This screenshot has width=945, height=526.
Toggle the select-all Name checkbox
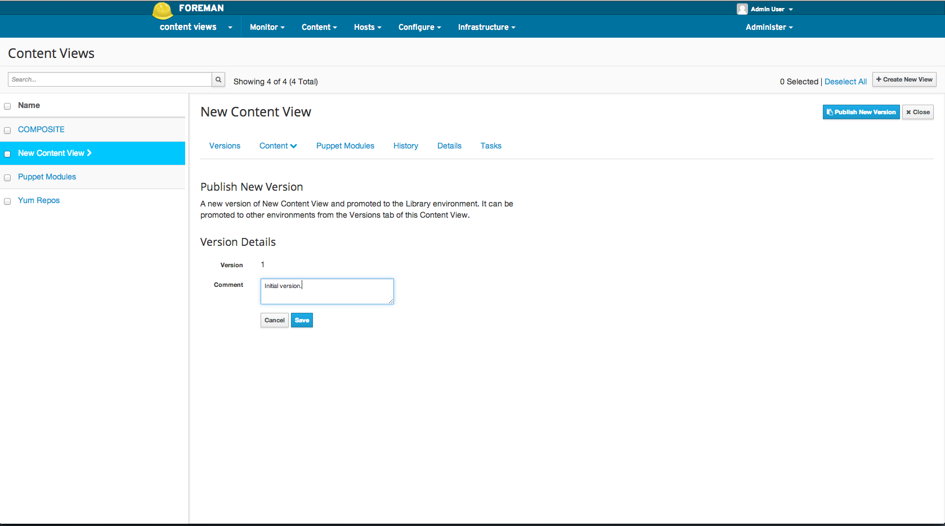7,106
